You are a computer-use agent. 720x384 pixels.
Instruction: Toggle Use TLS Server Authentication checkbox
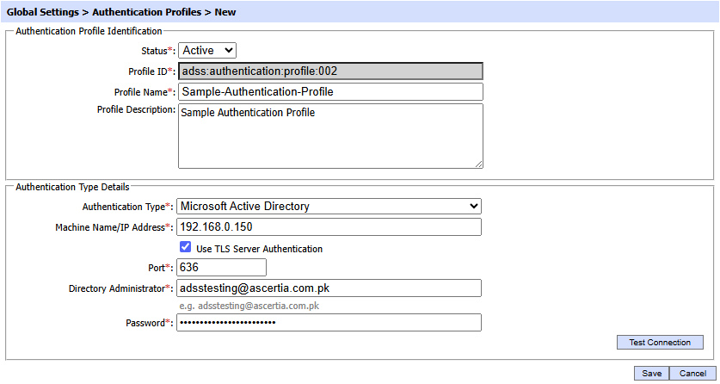pos(185,248)
